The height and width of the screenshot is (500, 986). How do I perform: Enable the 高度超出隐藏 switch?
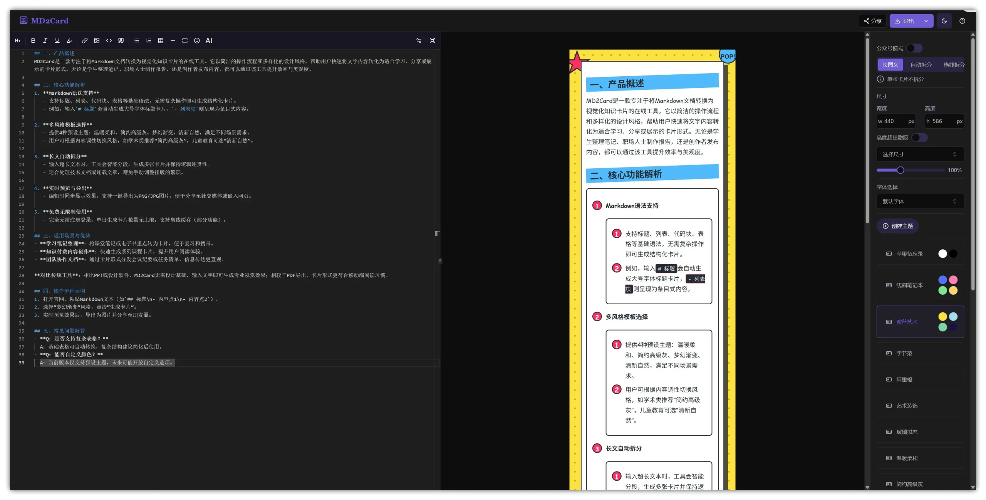[x=919, y=138]
